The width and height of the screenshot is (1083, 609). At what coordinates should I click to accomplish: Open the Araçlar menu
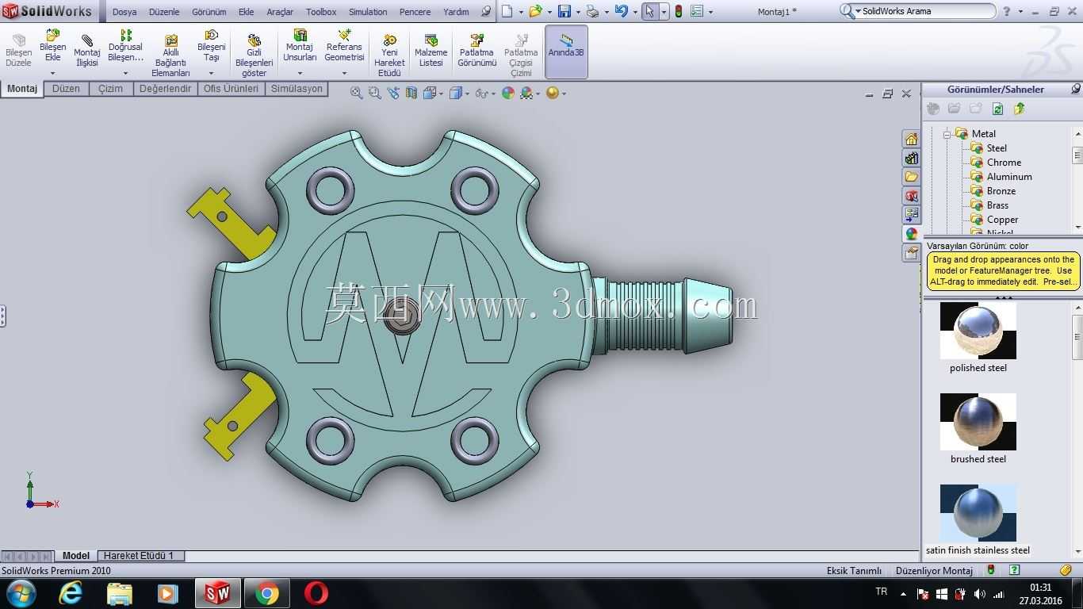click(280, 12)
